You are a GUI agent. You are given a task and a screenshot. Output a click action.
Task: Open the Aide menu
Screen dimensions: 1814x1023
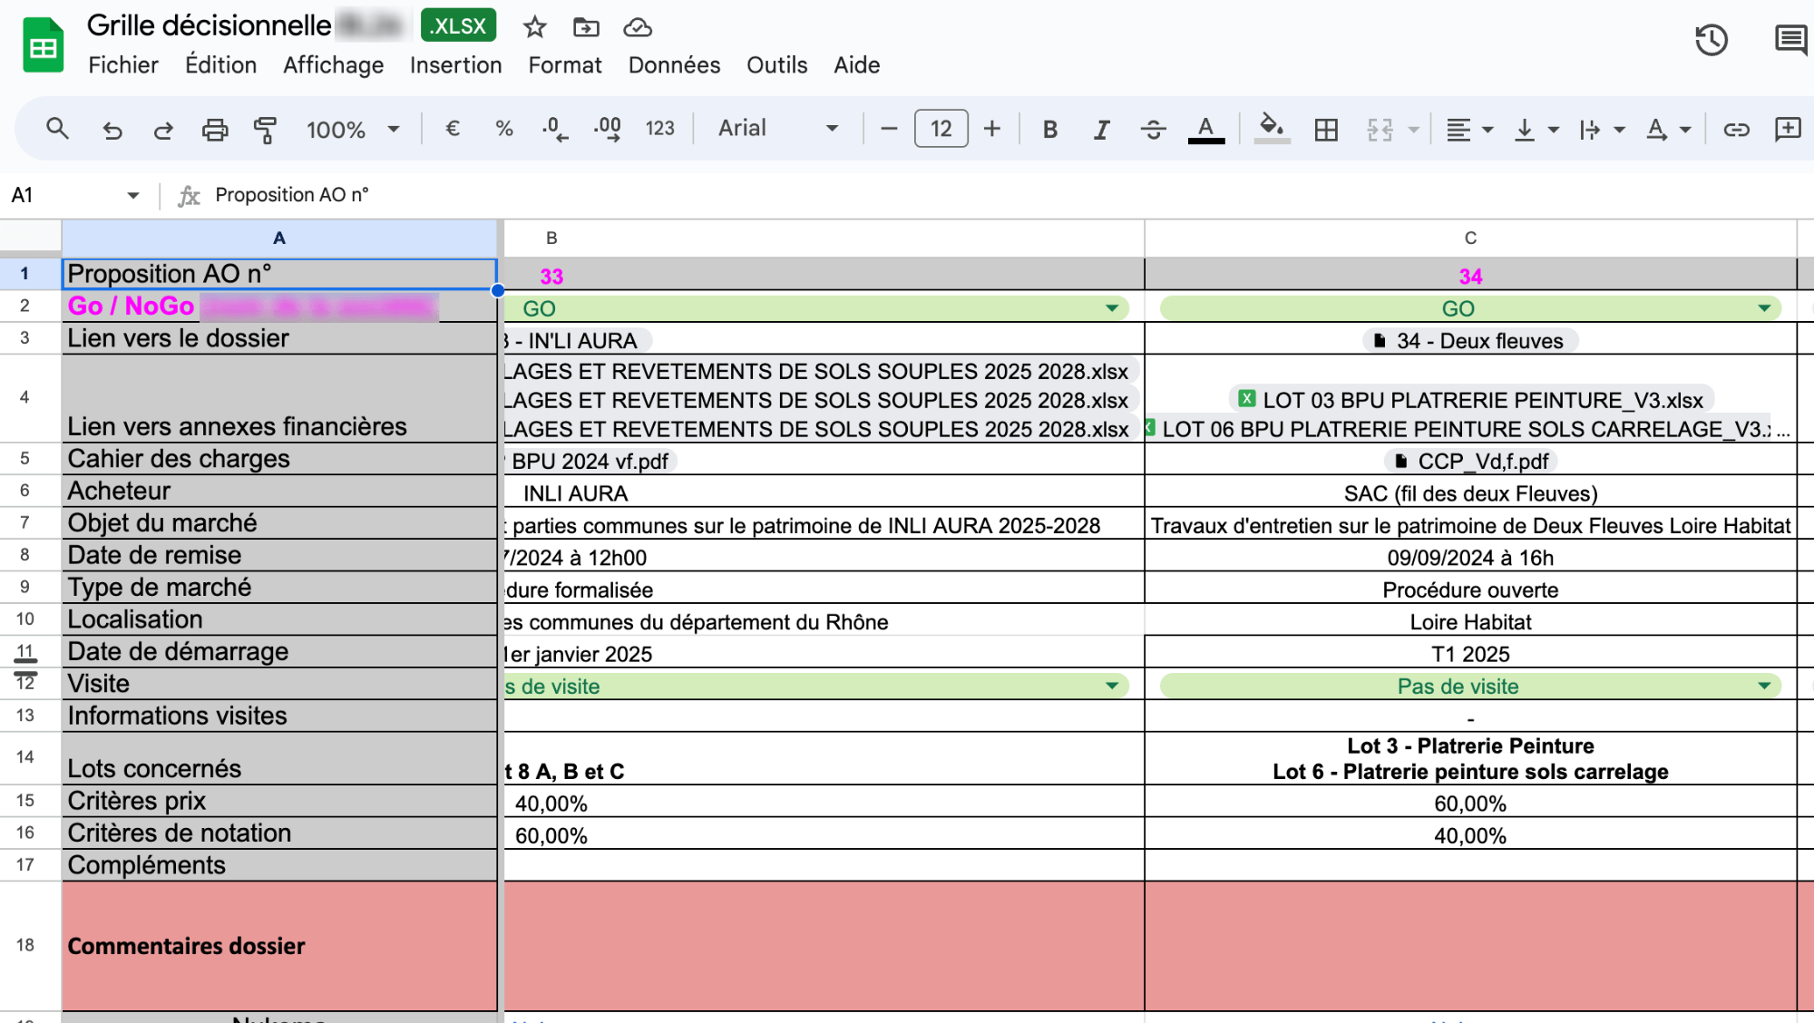pyautogui.click(x=857, y=65)
